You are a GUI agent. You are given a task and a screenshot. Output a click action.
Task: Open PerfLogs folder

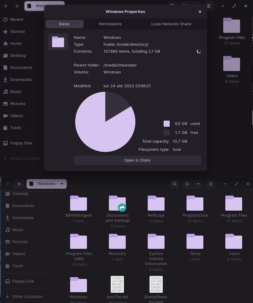pyautogui.click(x=156, y=209)
